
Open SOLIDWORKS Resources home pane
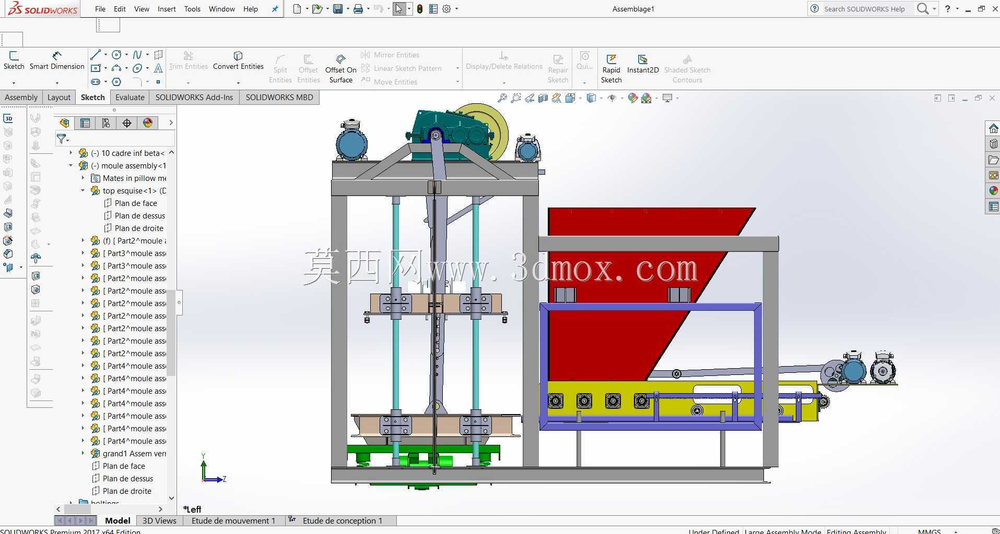point(993,128)
